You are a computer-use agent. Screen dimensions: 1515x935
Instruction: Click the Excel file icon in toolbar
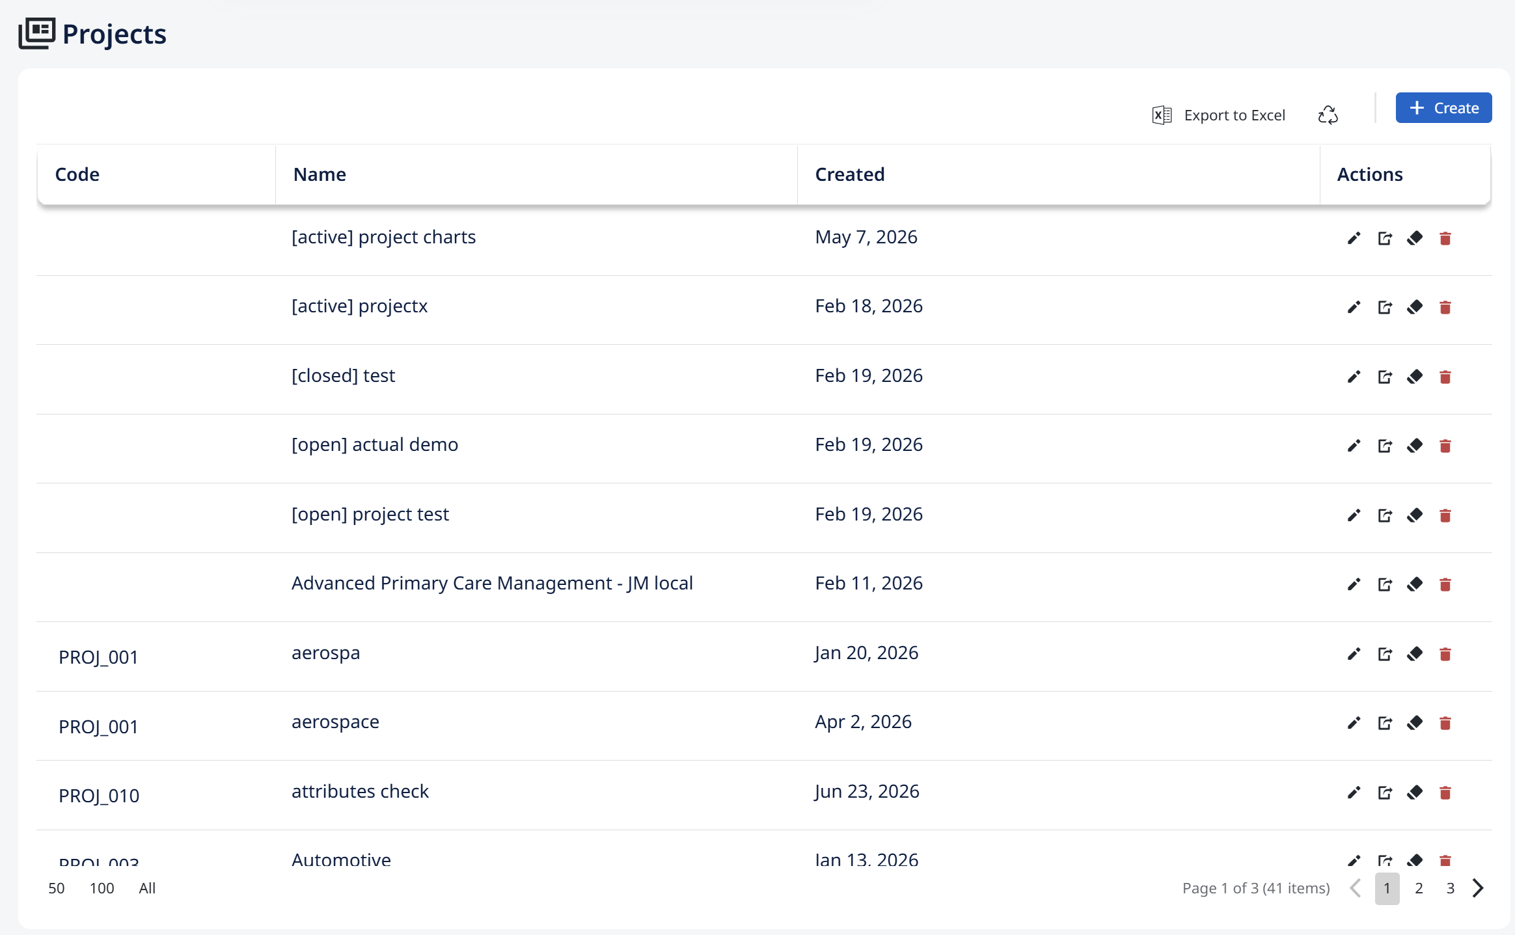pyautogui.click(x=1162, y=115)
